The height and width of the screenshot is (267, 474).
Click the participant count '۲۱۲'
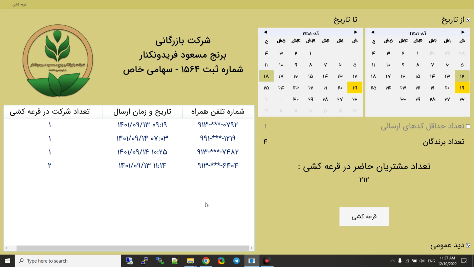pos(364,180)
